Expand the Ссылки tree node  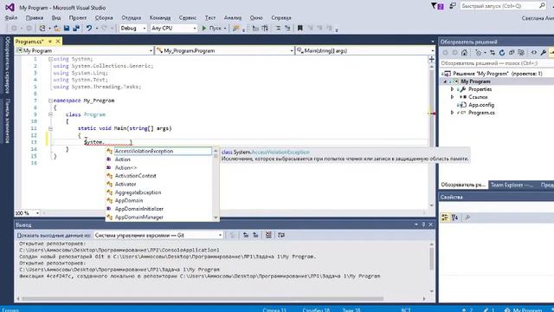[x=452, y=97]
